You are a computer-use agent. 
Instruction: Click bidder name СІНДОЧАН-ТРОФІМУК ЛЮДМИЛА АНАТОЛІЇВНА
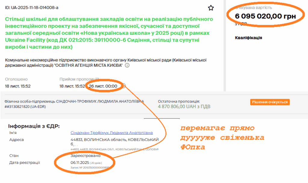pyautogui.click(x=74, y=101)
